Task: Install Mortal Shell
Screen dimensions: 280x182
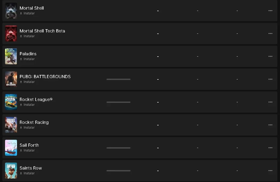Action: coord(27,13)
